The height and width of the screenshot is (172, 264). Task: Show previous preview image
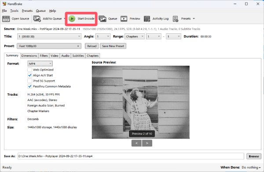[136, 143]
